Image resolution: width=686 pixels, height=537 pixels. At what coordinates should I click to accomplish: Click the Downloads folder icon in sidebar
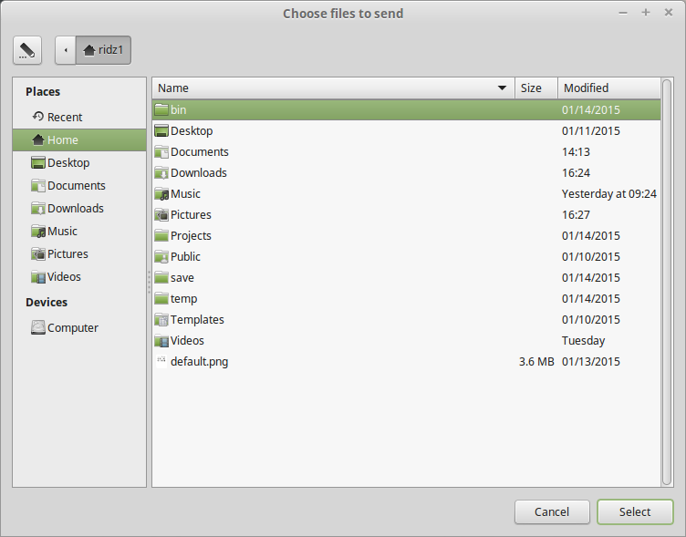tap(38, 208)
